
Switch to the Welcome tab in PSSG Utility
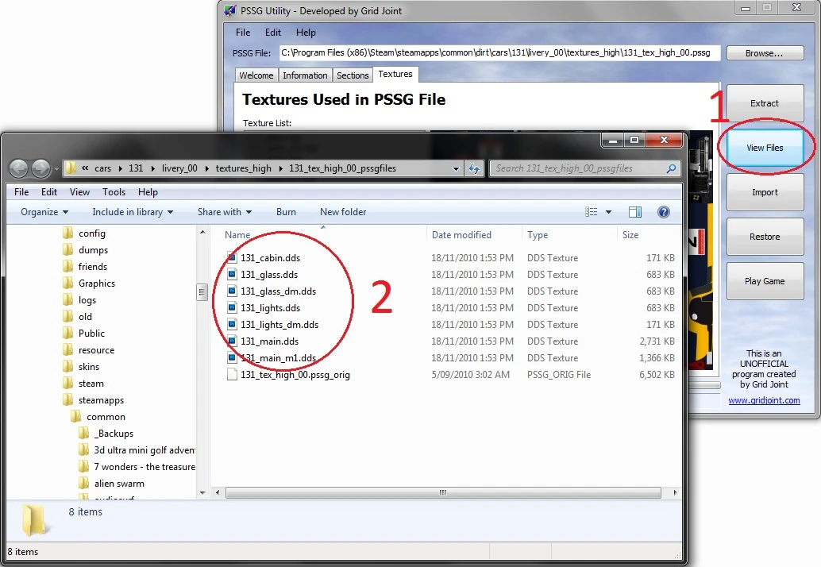point(256,75)
